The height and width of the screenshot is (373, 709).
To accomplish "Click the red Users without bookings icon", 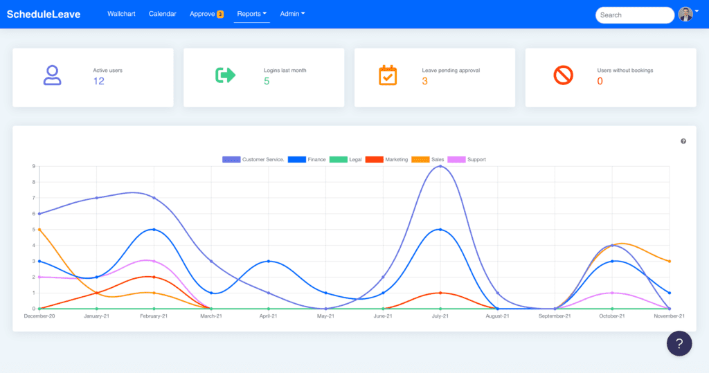I will (x=564, y=75).
